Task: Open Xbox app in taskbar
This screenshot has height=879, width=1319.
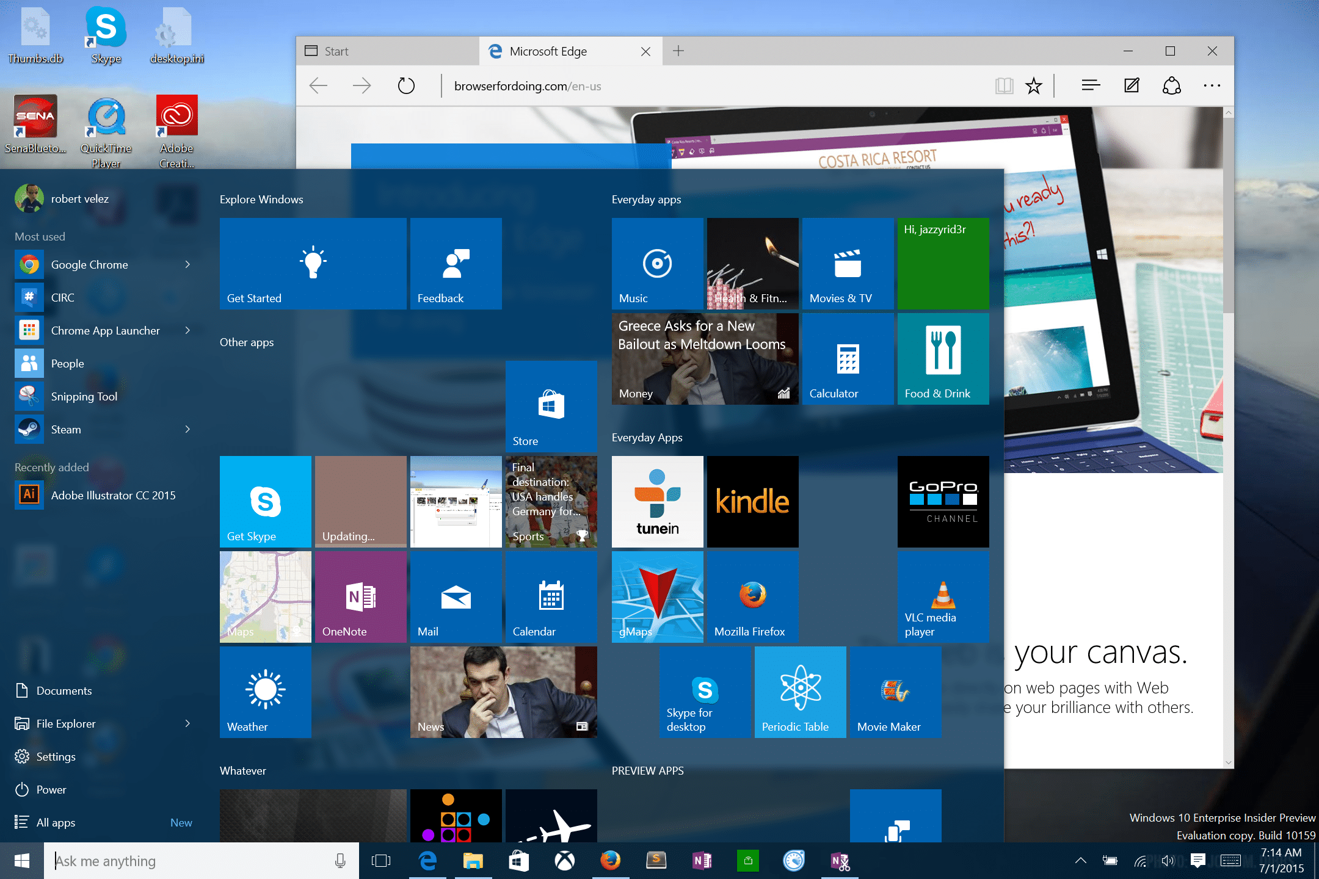Action: [564, 861]
